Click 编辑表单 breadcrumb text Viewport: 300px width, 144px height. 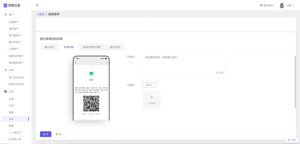pos(54,14)
